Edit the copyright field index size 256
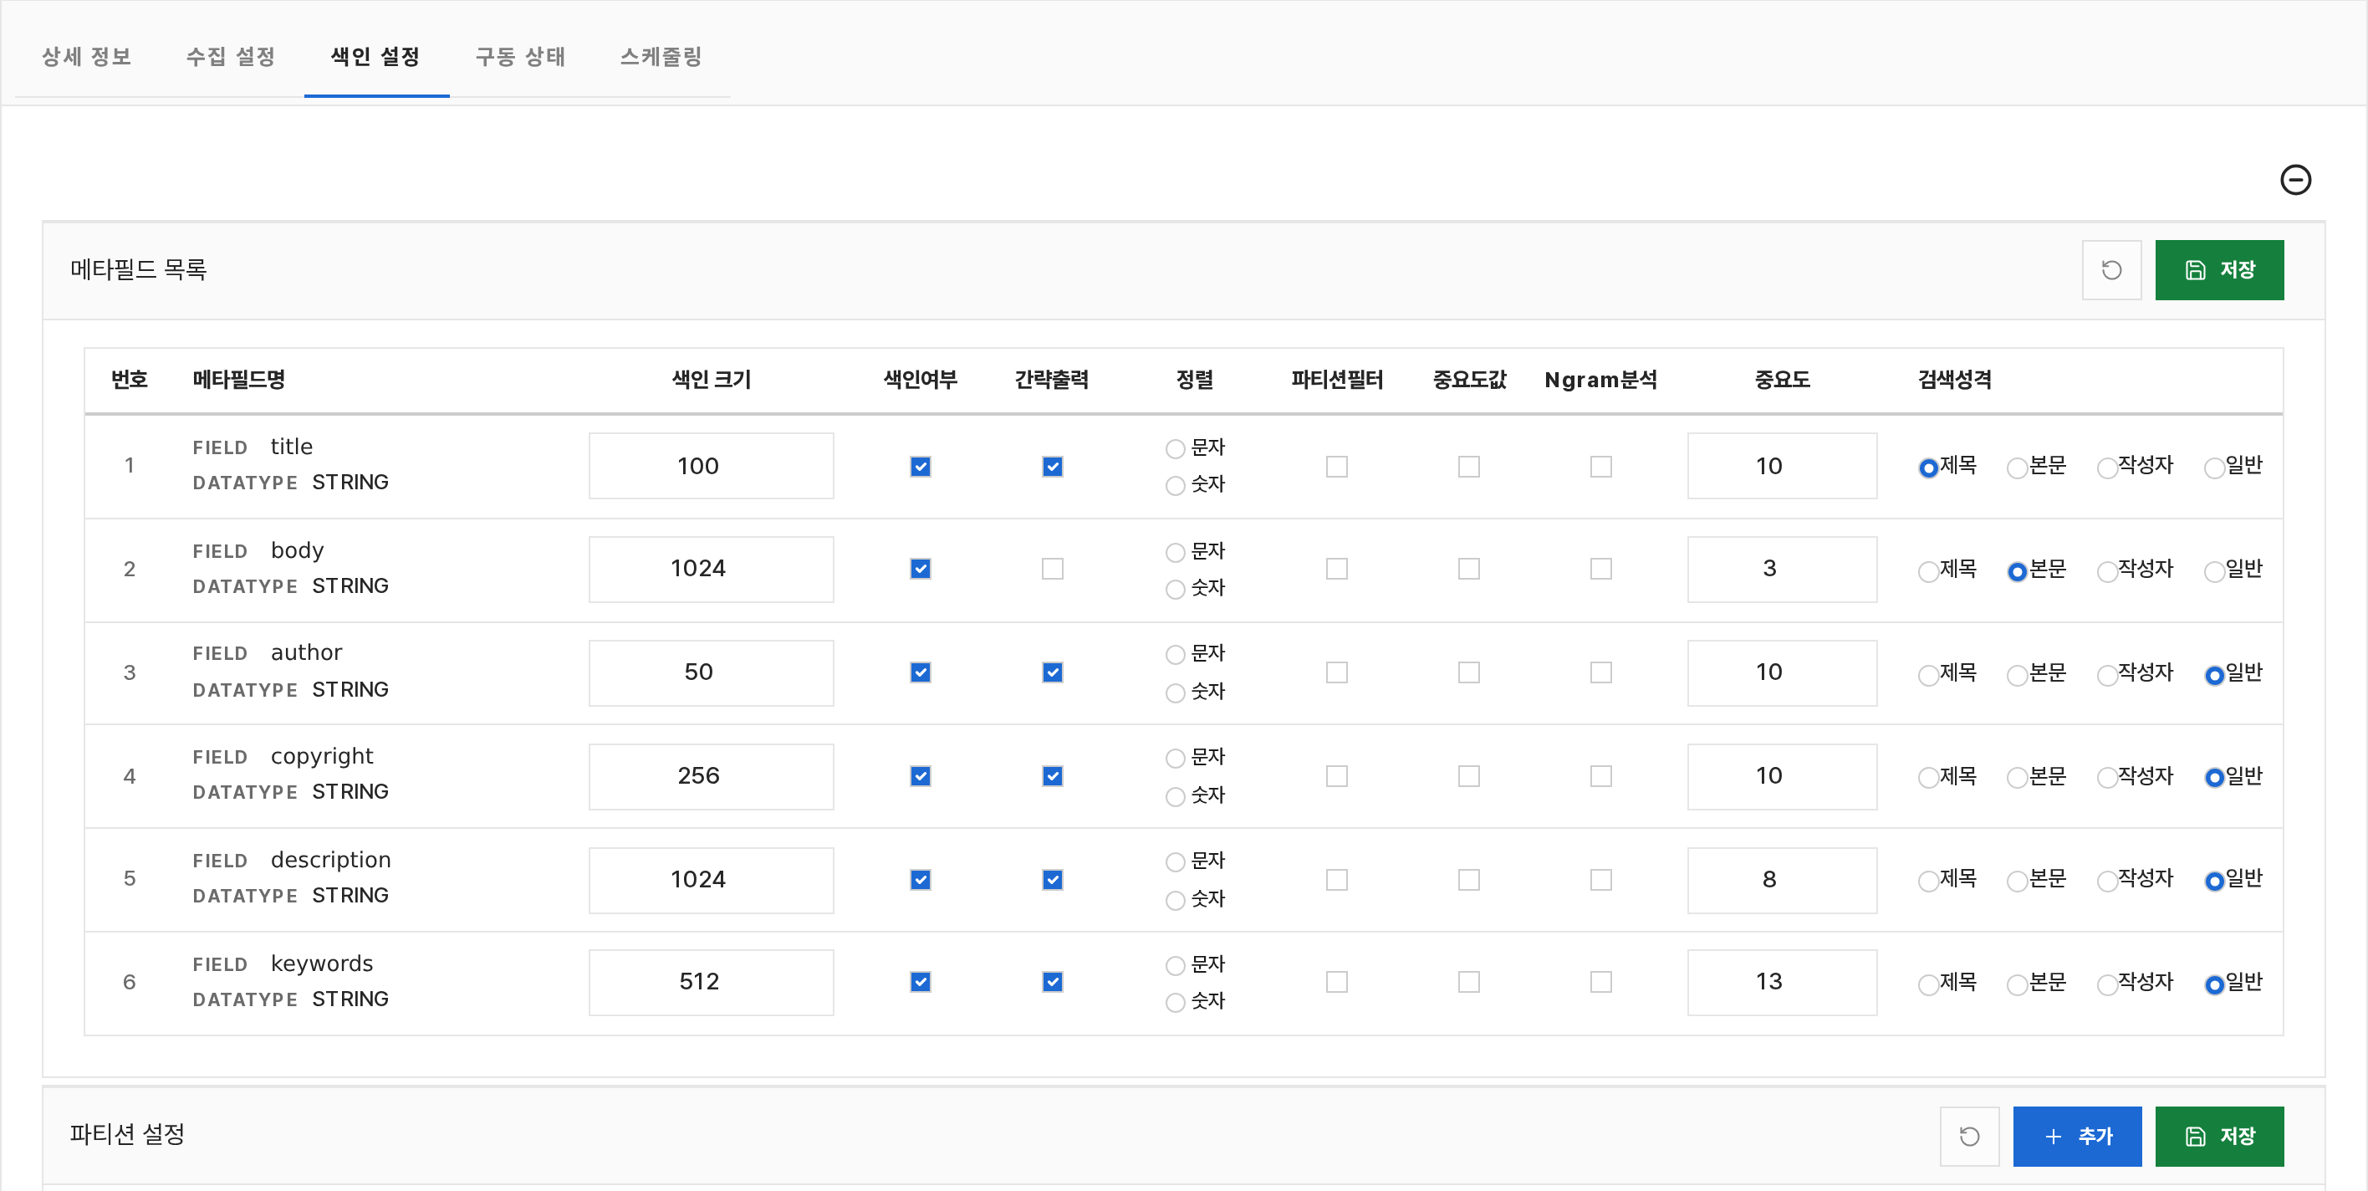Image resolution: width=2368 pixels, height=1191 pixels. point(711,776)
